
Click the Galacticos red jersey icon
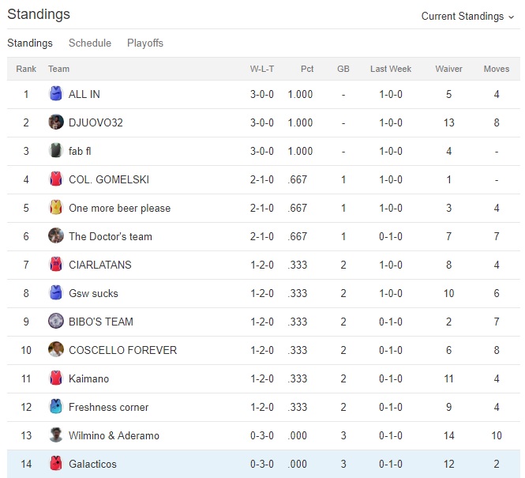coord(55,464)
